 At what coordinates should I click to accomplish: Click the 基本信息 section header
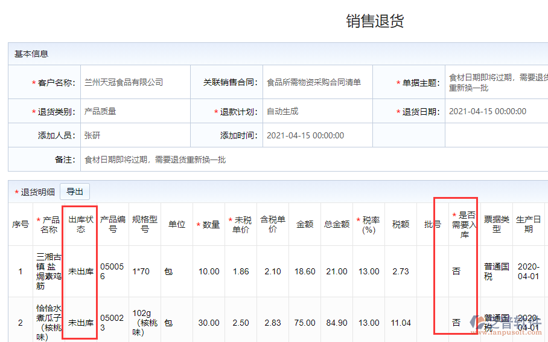pos(31,54)
